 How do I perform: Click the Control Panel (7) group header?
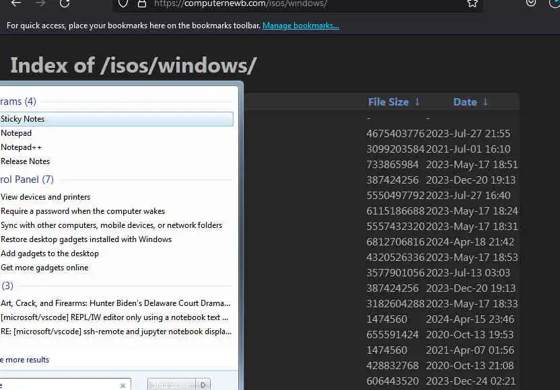click(x=27, y=180)
